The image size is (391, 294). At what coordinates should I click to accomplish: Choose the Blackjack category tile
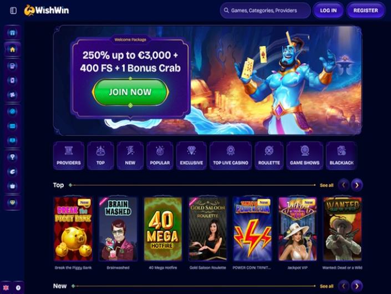[342, 156]
